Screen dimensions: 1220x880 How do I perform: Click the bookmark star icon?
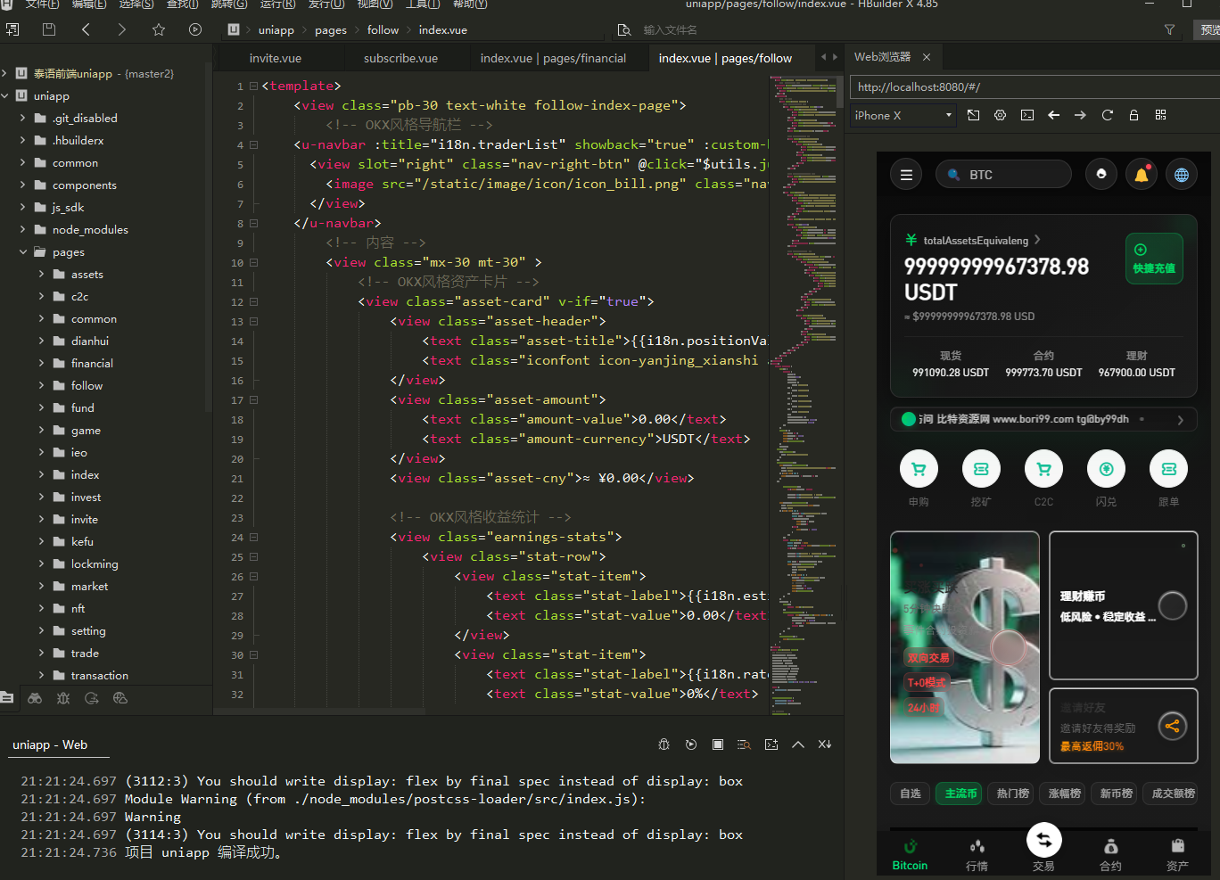tap(159, 29)
